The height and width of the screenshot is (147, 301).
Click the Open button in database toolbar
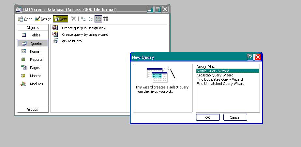pyautogui.click(x=25, y=19)
